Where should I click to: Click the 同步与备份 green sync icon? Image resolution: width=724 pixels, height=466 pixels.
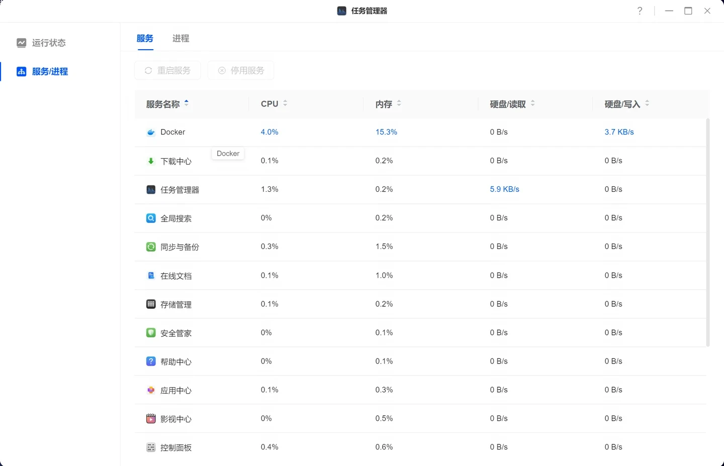(x=151, y=247)
